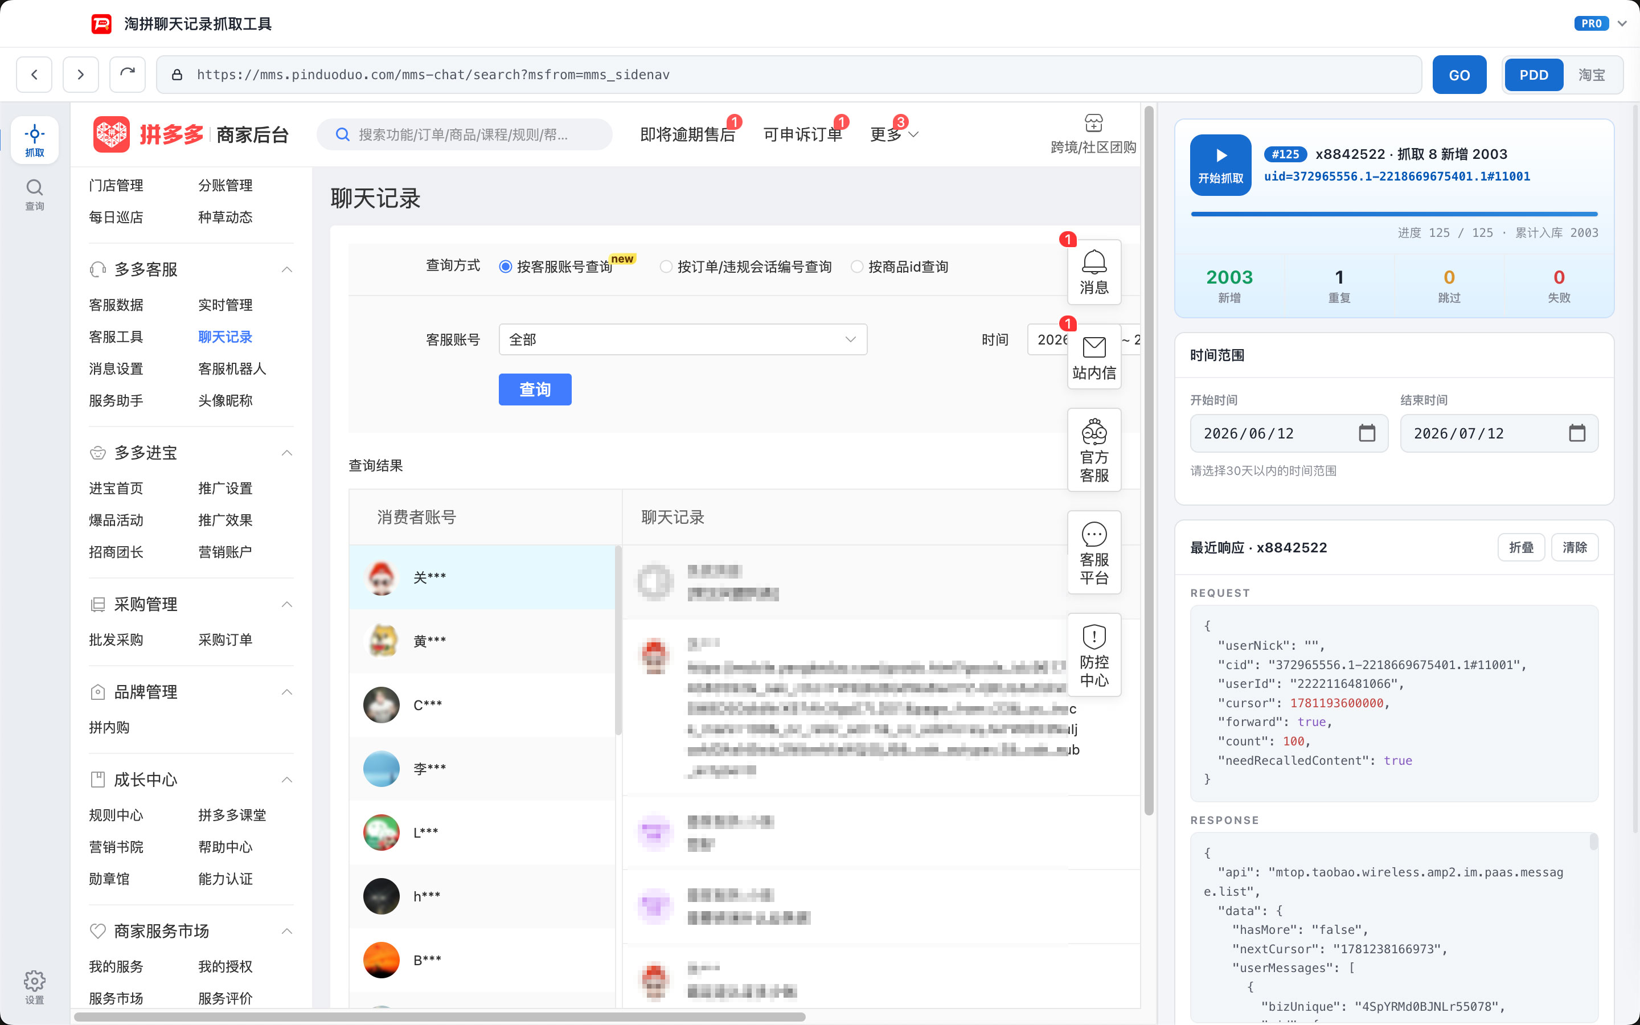Select consumer avatar for B***

pos(382,960)
